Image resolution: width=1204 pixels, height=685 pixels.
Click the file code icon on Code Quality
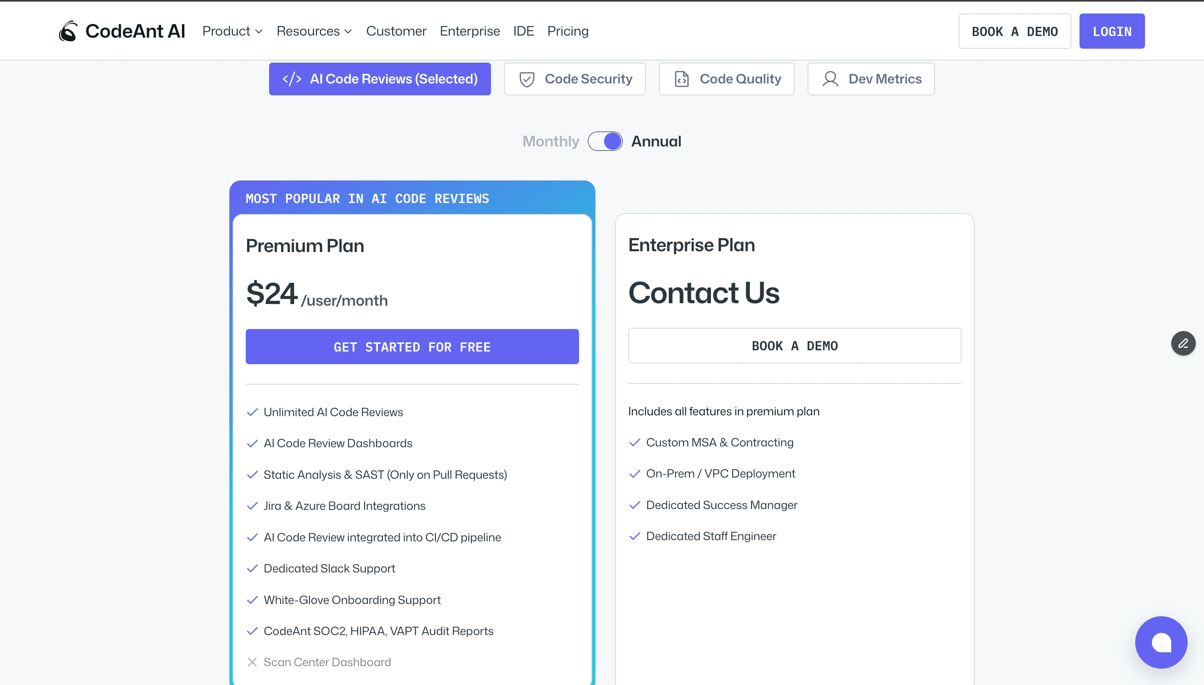[681, 79]
